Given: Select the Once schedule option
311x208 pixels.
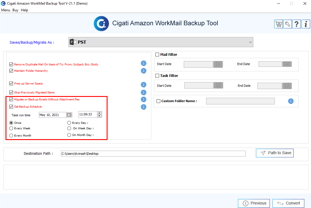Looking at the screenshot, I should [11, 123].
